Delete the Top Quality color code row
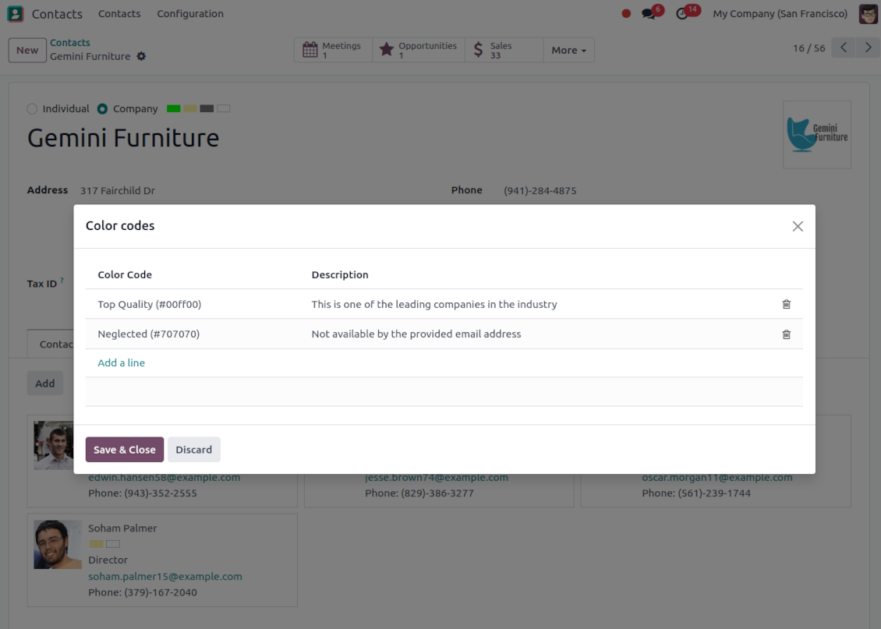Image resolution: width=881 pixels, height=629 pixels. click(786, 304)
